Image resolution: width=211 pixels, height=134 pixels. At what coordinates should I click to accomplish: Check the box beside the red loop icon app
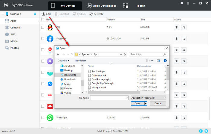pyautogui.click(x=43, y=95)
